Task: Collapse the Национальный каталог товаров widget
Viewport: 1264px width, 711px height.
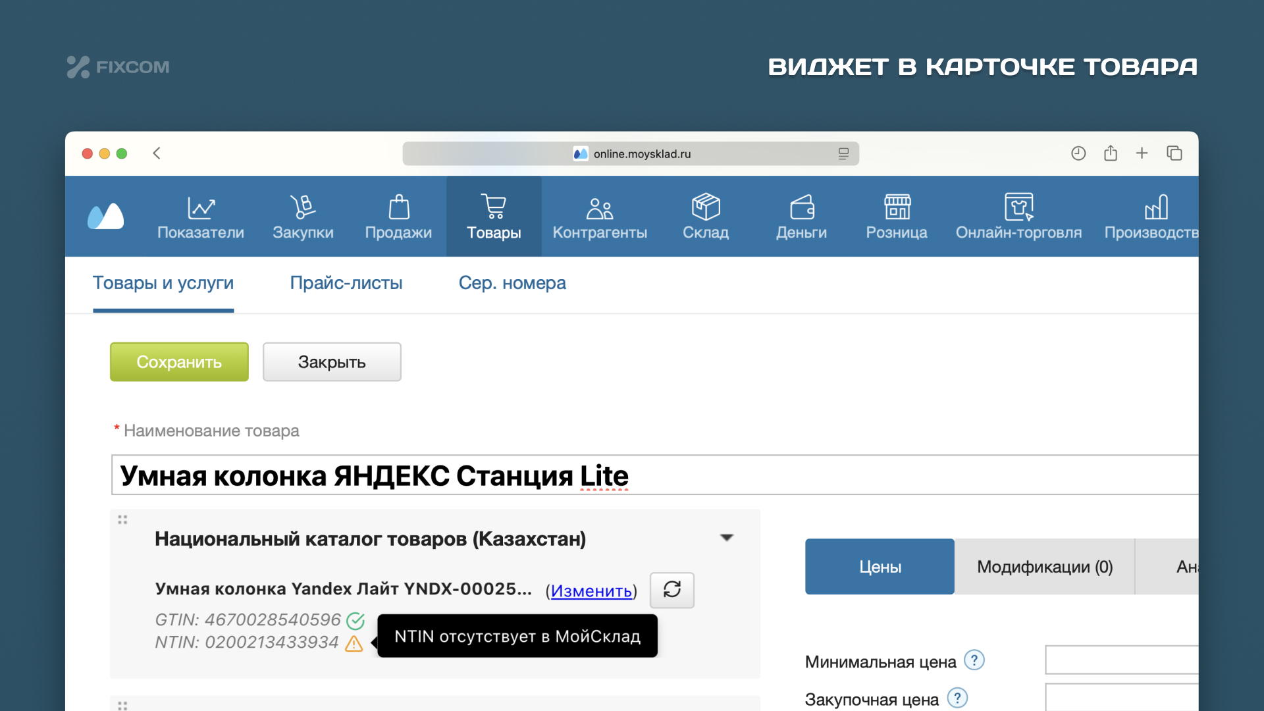Action: point(726,538)
